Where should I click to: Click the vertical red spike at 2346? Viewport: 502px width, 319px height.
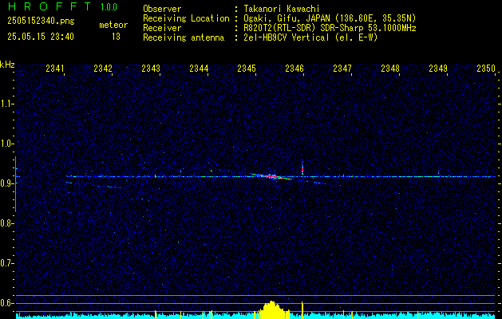coord(302,168)
